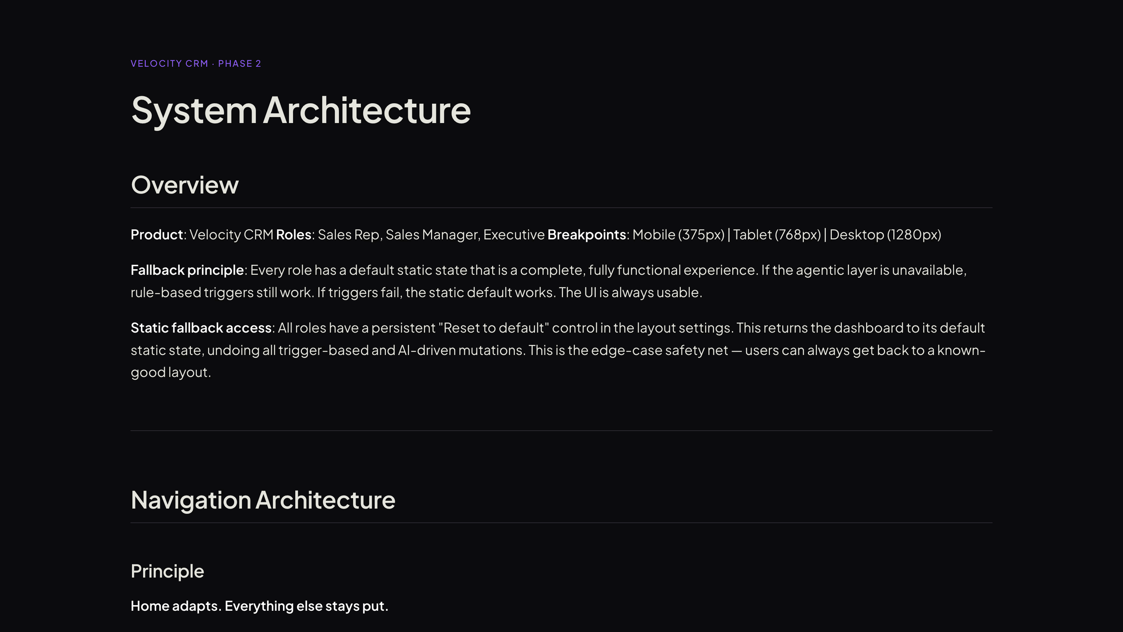Click the Sales Manager role text
This screenshot has height=632, width=1123.
pos(432,235)
